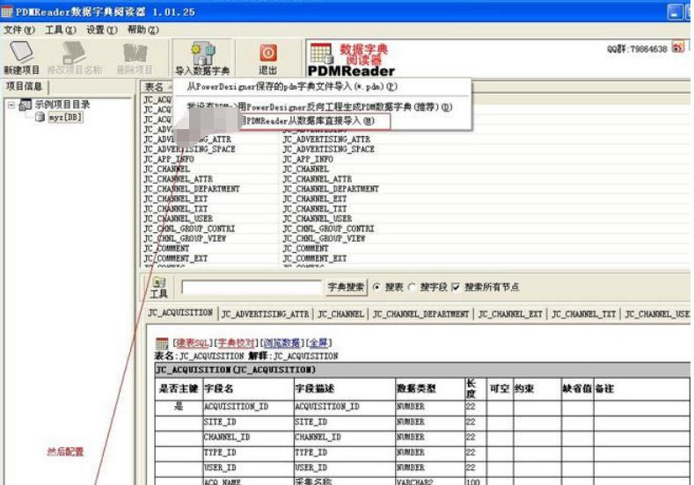Click the PDMReader logo banner
The width and height of the screenshot is (694, 485).
351,60
